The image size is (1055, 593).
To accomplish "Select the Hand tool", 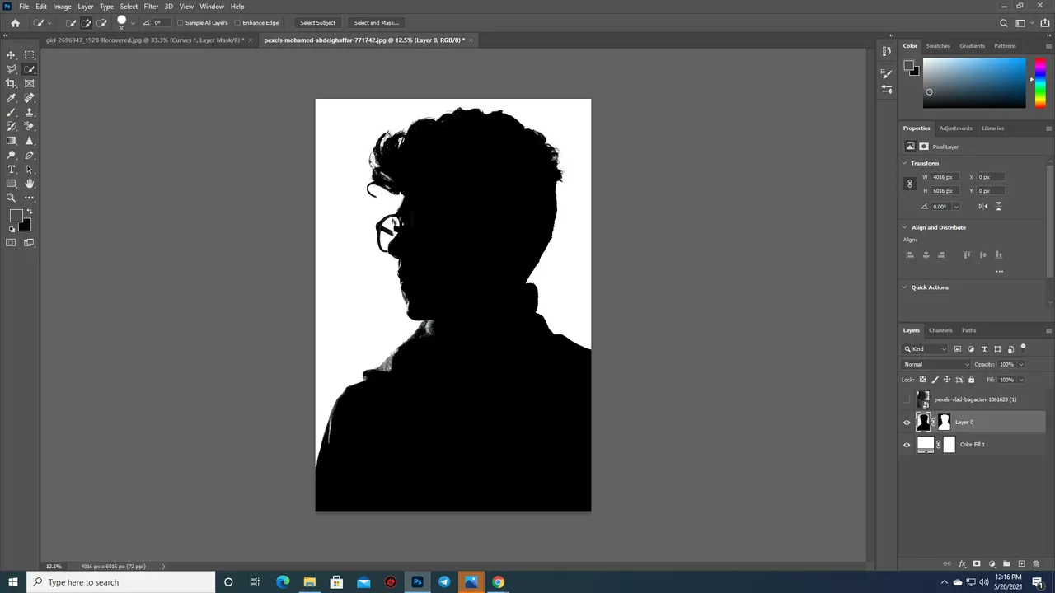I will click(30, 184).
